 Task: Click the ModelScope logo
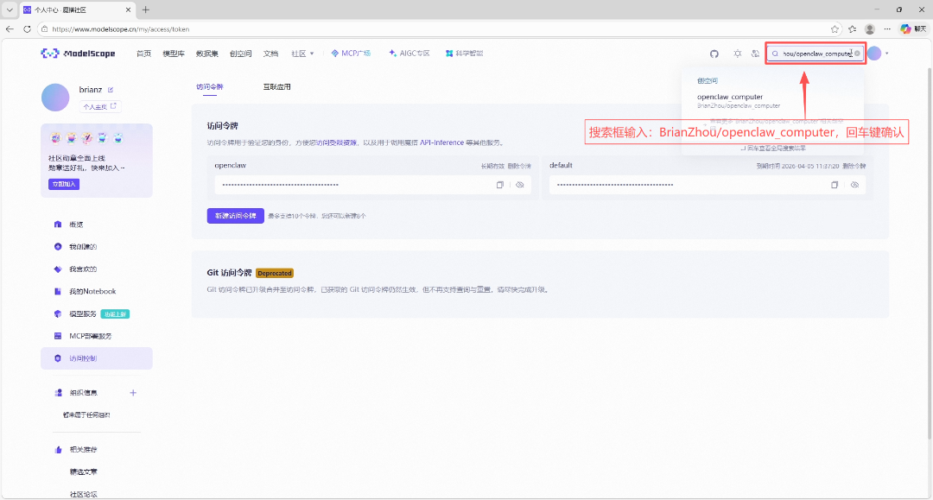click(78, 54)
